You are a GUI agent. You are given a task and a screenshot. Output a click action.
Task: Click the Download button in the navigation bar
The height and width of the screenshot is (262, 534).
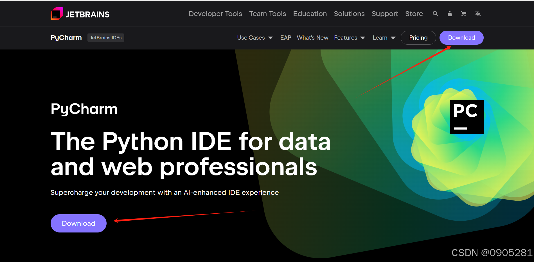click(x=461, y=38)
